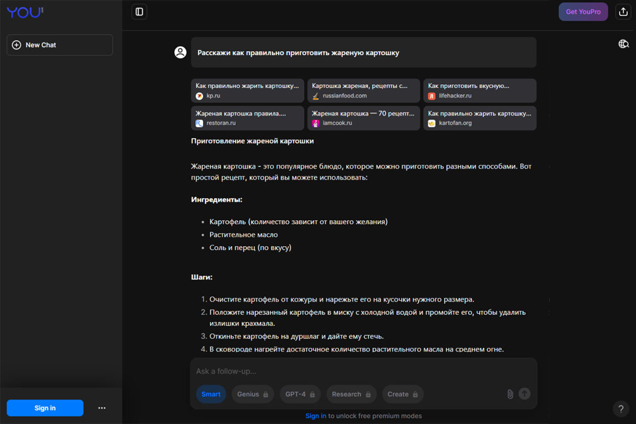Select the Genius mode

tap(253, 394)
